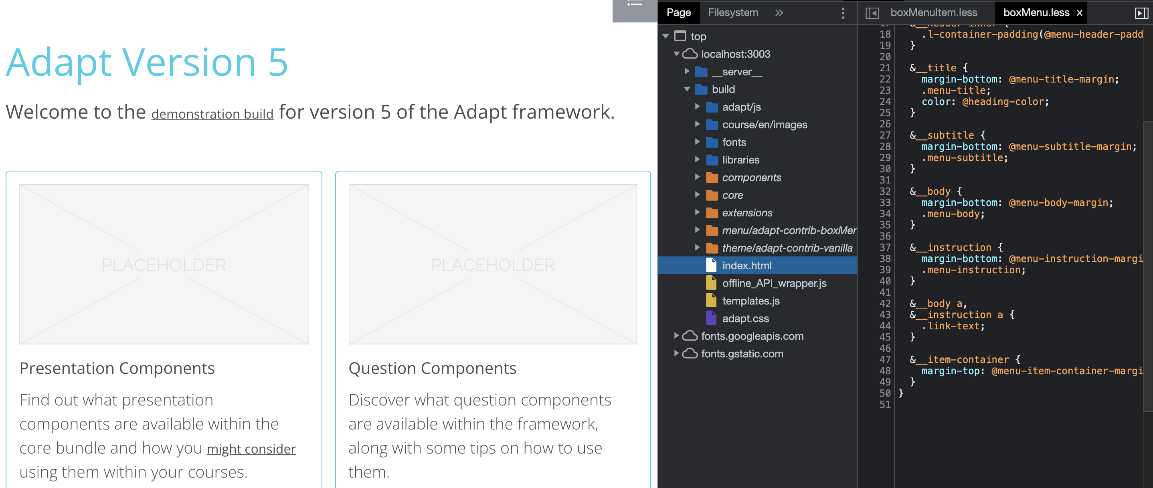This screenshot has width=1153, height=488.
Task: Click the blue folder icon for fonts
Action: pyautogui.click(x=712, y=142)
